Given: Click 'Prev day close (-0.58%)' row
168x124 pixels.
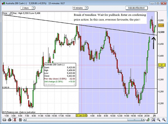Looking at the screenshot, I should 60,79.
